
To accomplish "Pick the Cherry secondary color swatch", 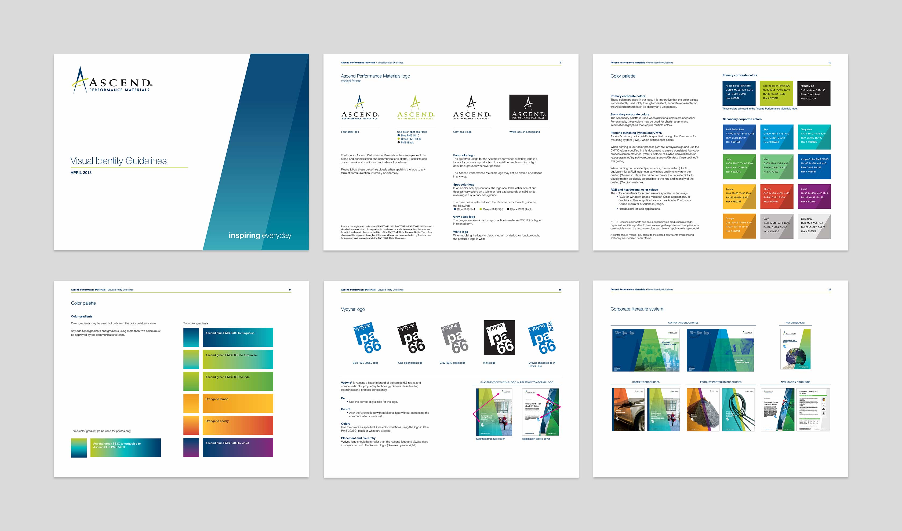I will 776,196.
